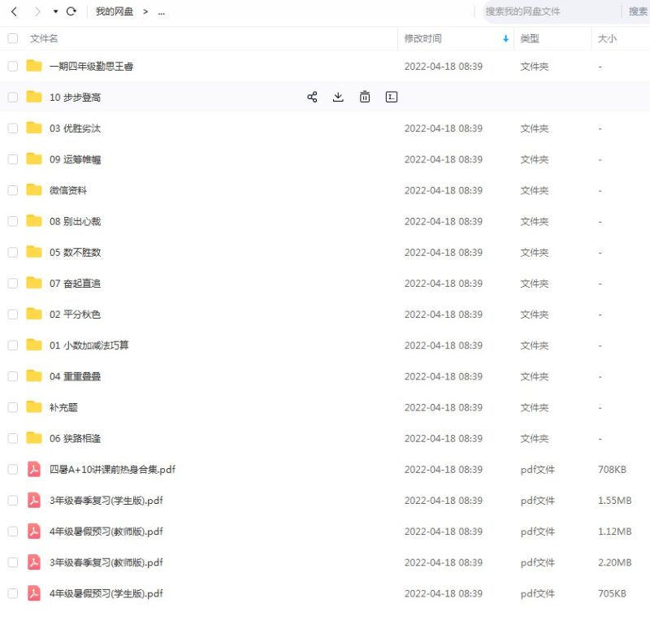Screen dimensions: 650x638
Task: Click the PDF icon of 四暑A+10讲课前热身合集.pdf
Action: 32,469
